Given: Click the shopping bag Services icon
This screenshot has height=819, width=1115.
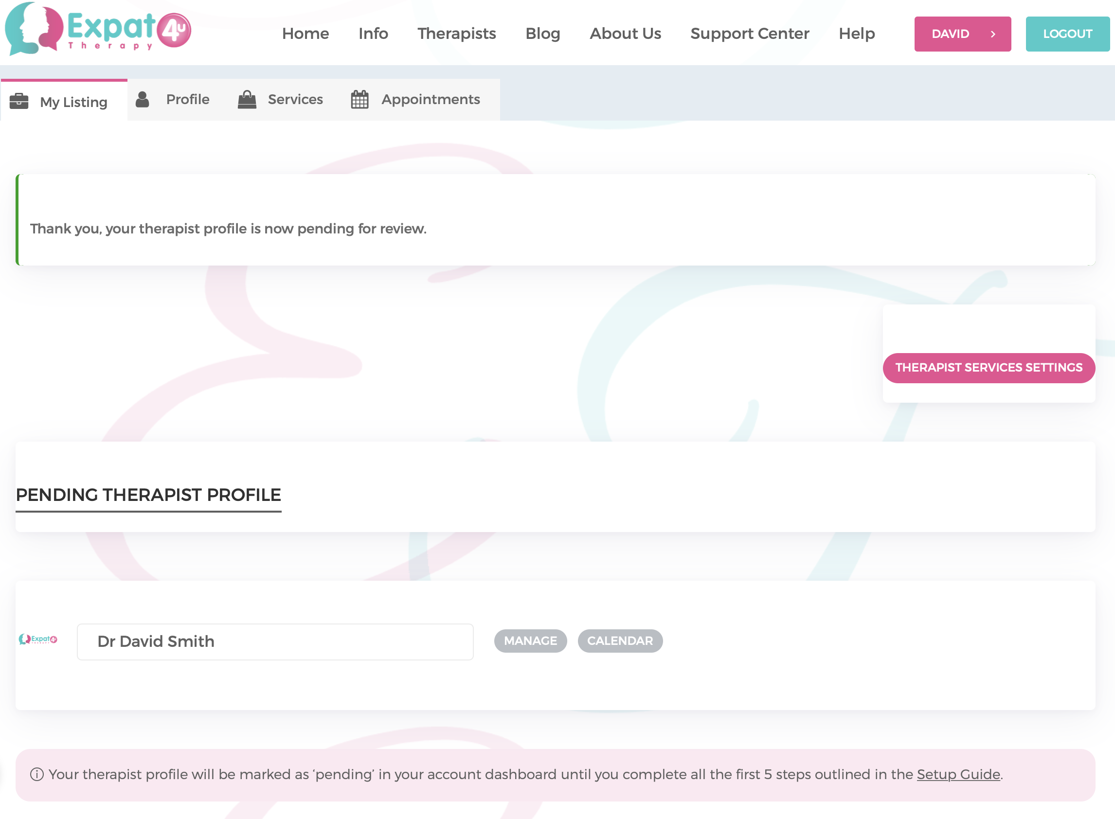Looking at the screenshot, I should pos(247,100).
